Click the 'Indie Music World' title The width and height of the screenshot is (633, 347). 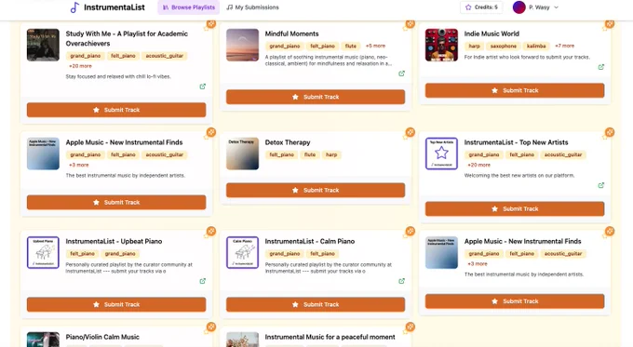coord(492,33)
